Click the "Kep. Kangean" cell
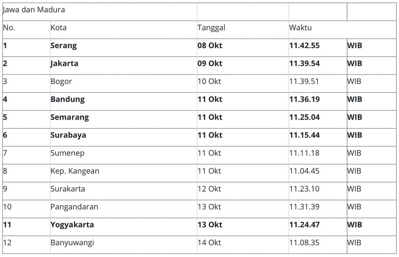 point(75,171)
